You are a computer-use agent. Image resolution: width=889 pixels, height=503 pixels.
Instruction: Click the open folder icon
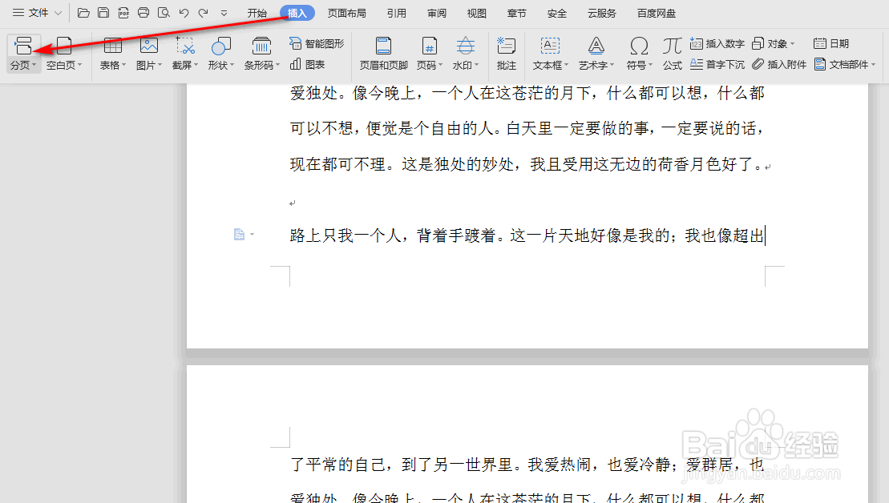(x=83, y=13)
